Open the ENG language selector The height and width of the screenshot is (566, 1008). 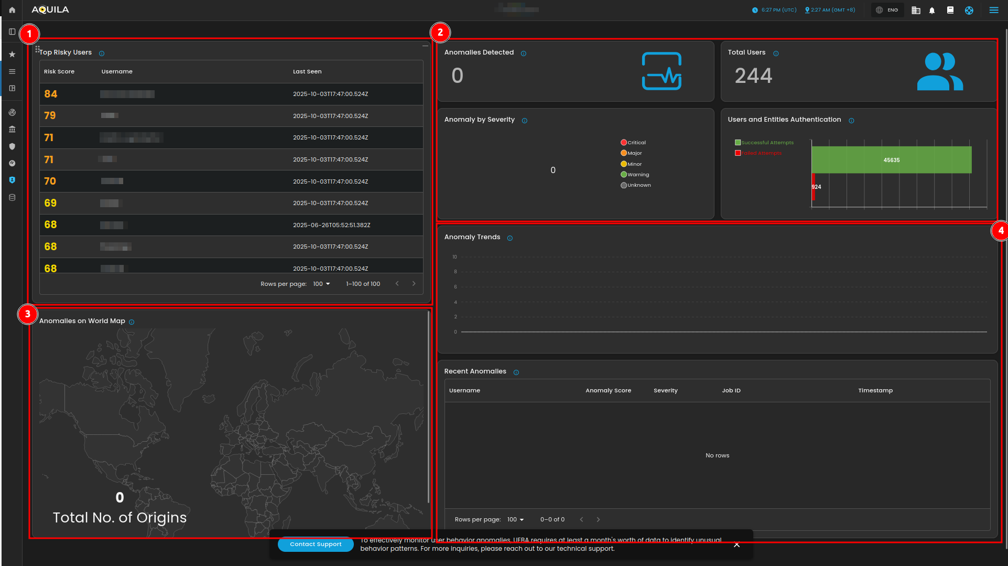[x=887, y=10]
